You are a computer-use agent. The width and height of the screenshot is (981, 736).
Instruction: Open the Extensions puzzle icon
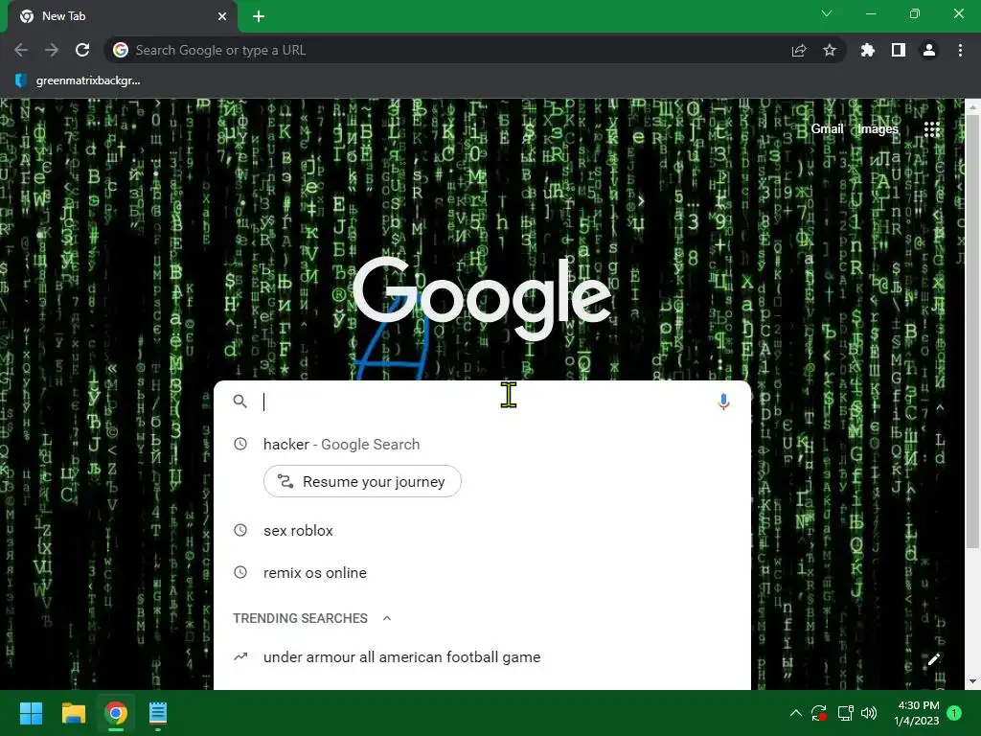click(868, 50)
